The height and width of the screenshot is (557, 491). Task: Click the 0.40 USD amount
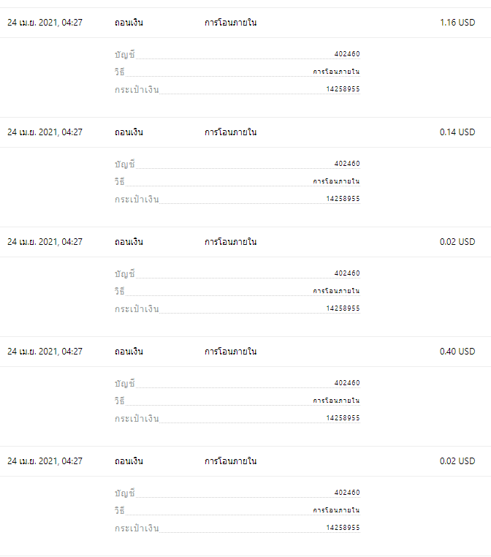[457, 352]
